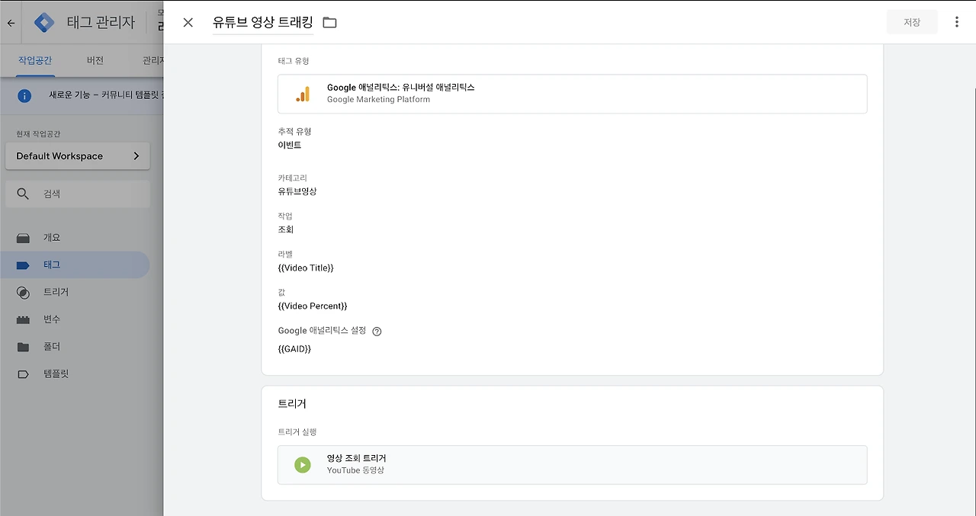Image resolution: width=976 pixels, height=516 pixels.
Task: Open the three-dot more options menu
Action: [x=957, y=22]
